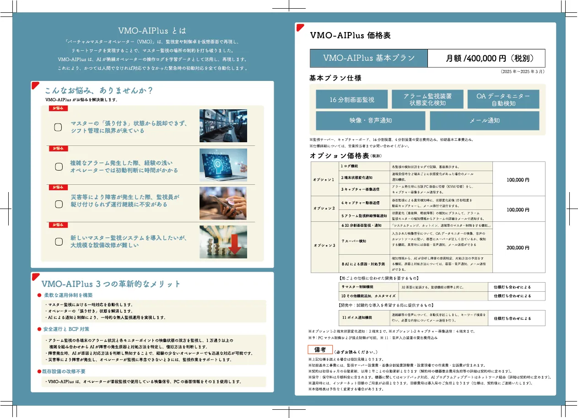This screenshot has height=418, width=578.
Task: Tick the checkbox next to 災害等により障害が発生 worry
Action: coord(59,204)
